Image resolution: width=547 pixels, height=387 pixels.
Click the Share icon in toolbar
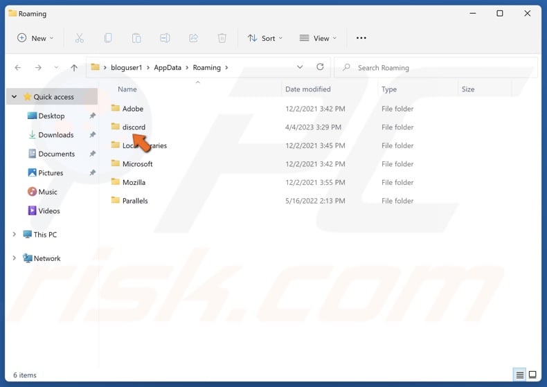193,38
